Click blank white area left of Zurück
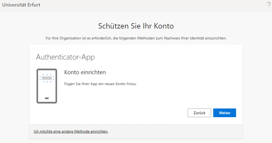Screen dimensions: 272x143 (122, 113)
